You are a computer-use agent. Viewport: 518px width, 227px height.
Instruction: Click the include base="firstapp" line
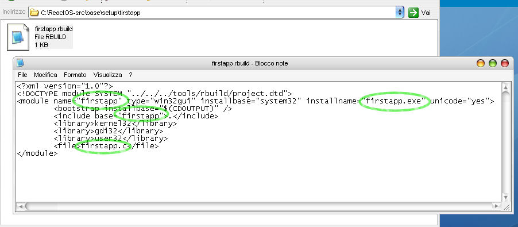(x=136, y=116)
